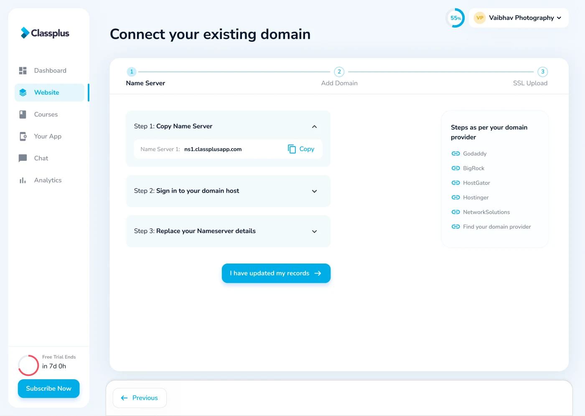Select step 2 Add Domain in the stepper
The image size is (585, 416).
(339, 77)
